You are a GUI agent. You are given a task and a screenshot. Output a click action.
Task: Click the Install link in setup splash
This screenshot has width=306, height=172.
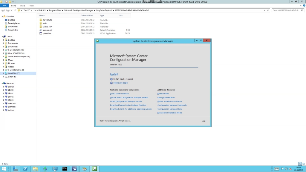tap(114, 74)
